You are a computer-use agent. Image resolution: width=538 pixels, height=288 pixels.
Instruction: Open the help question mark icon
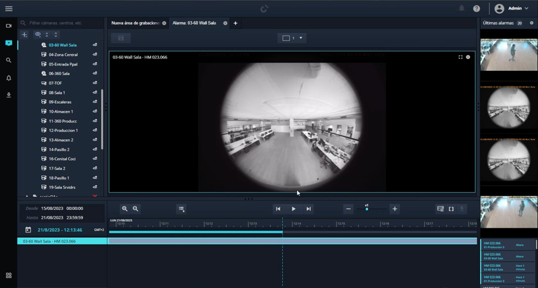pyautogui.click(x=476, y=8)
